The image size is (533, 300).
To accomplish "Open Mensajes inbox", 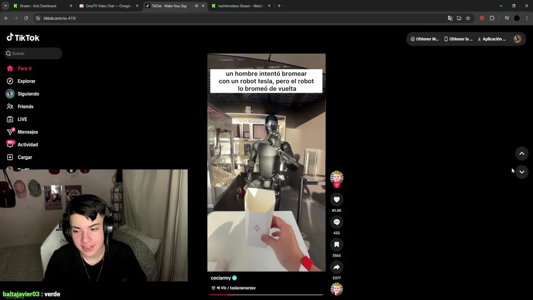I will point(22,132).
